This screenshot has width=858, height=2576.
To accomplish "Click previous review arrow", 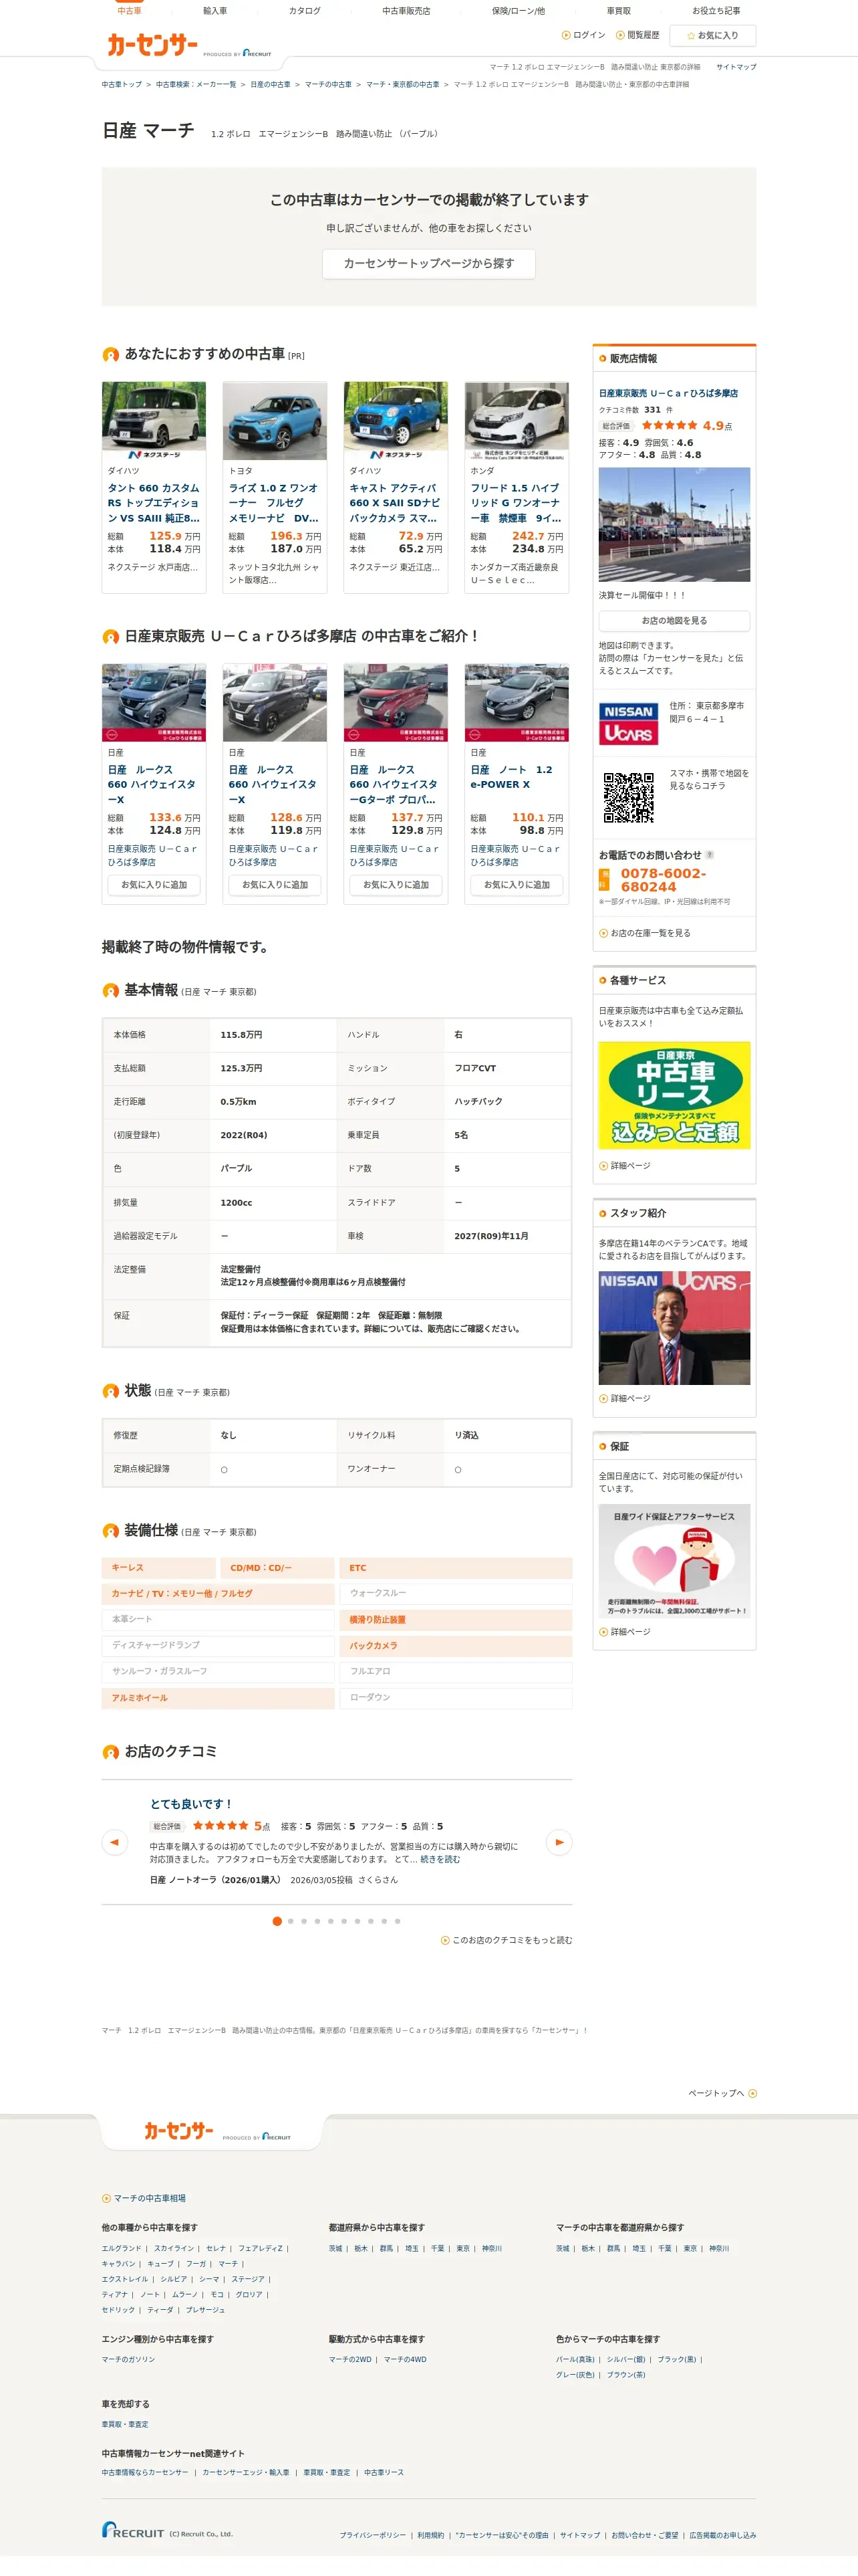I will point(114,1842).
